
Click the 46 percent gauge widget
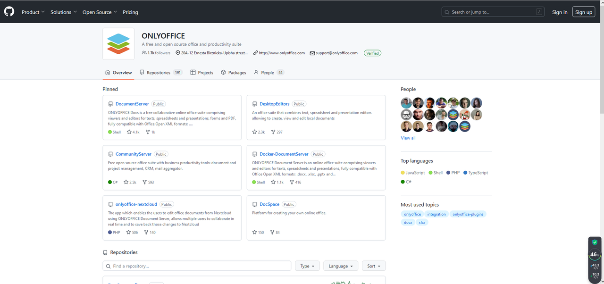(x=595, y=254)
